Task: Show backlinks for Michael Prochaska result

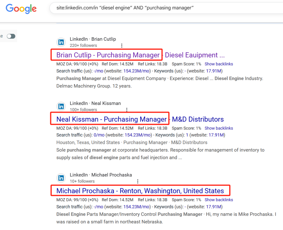Action: [x=219, y=200]
